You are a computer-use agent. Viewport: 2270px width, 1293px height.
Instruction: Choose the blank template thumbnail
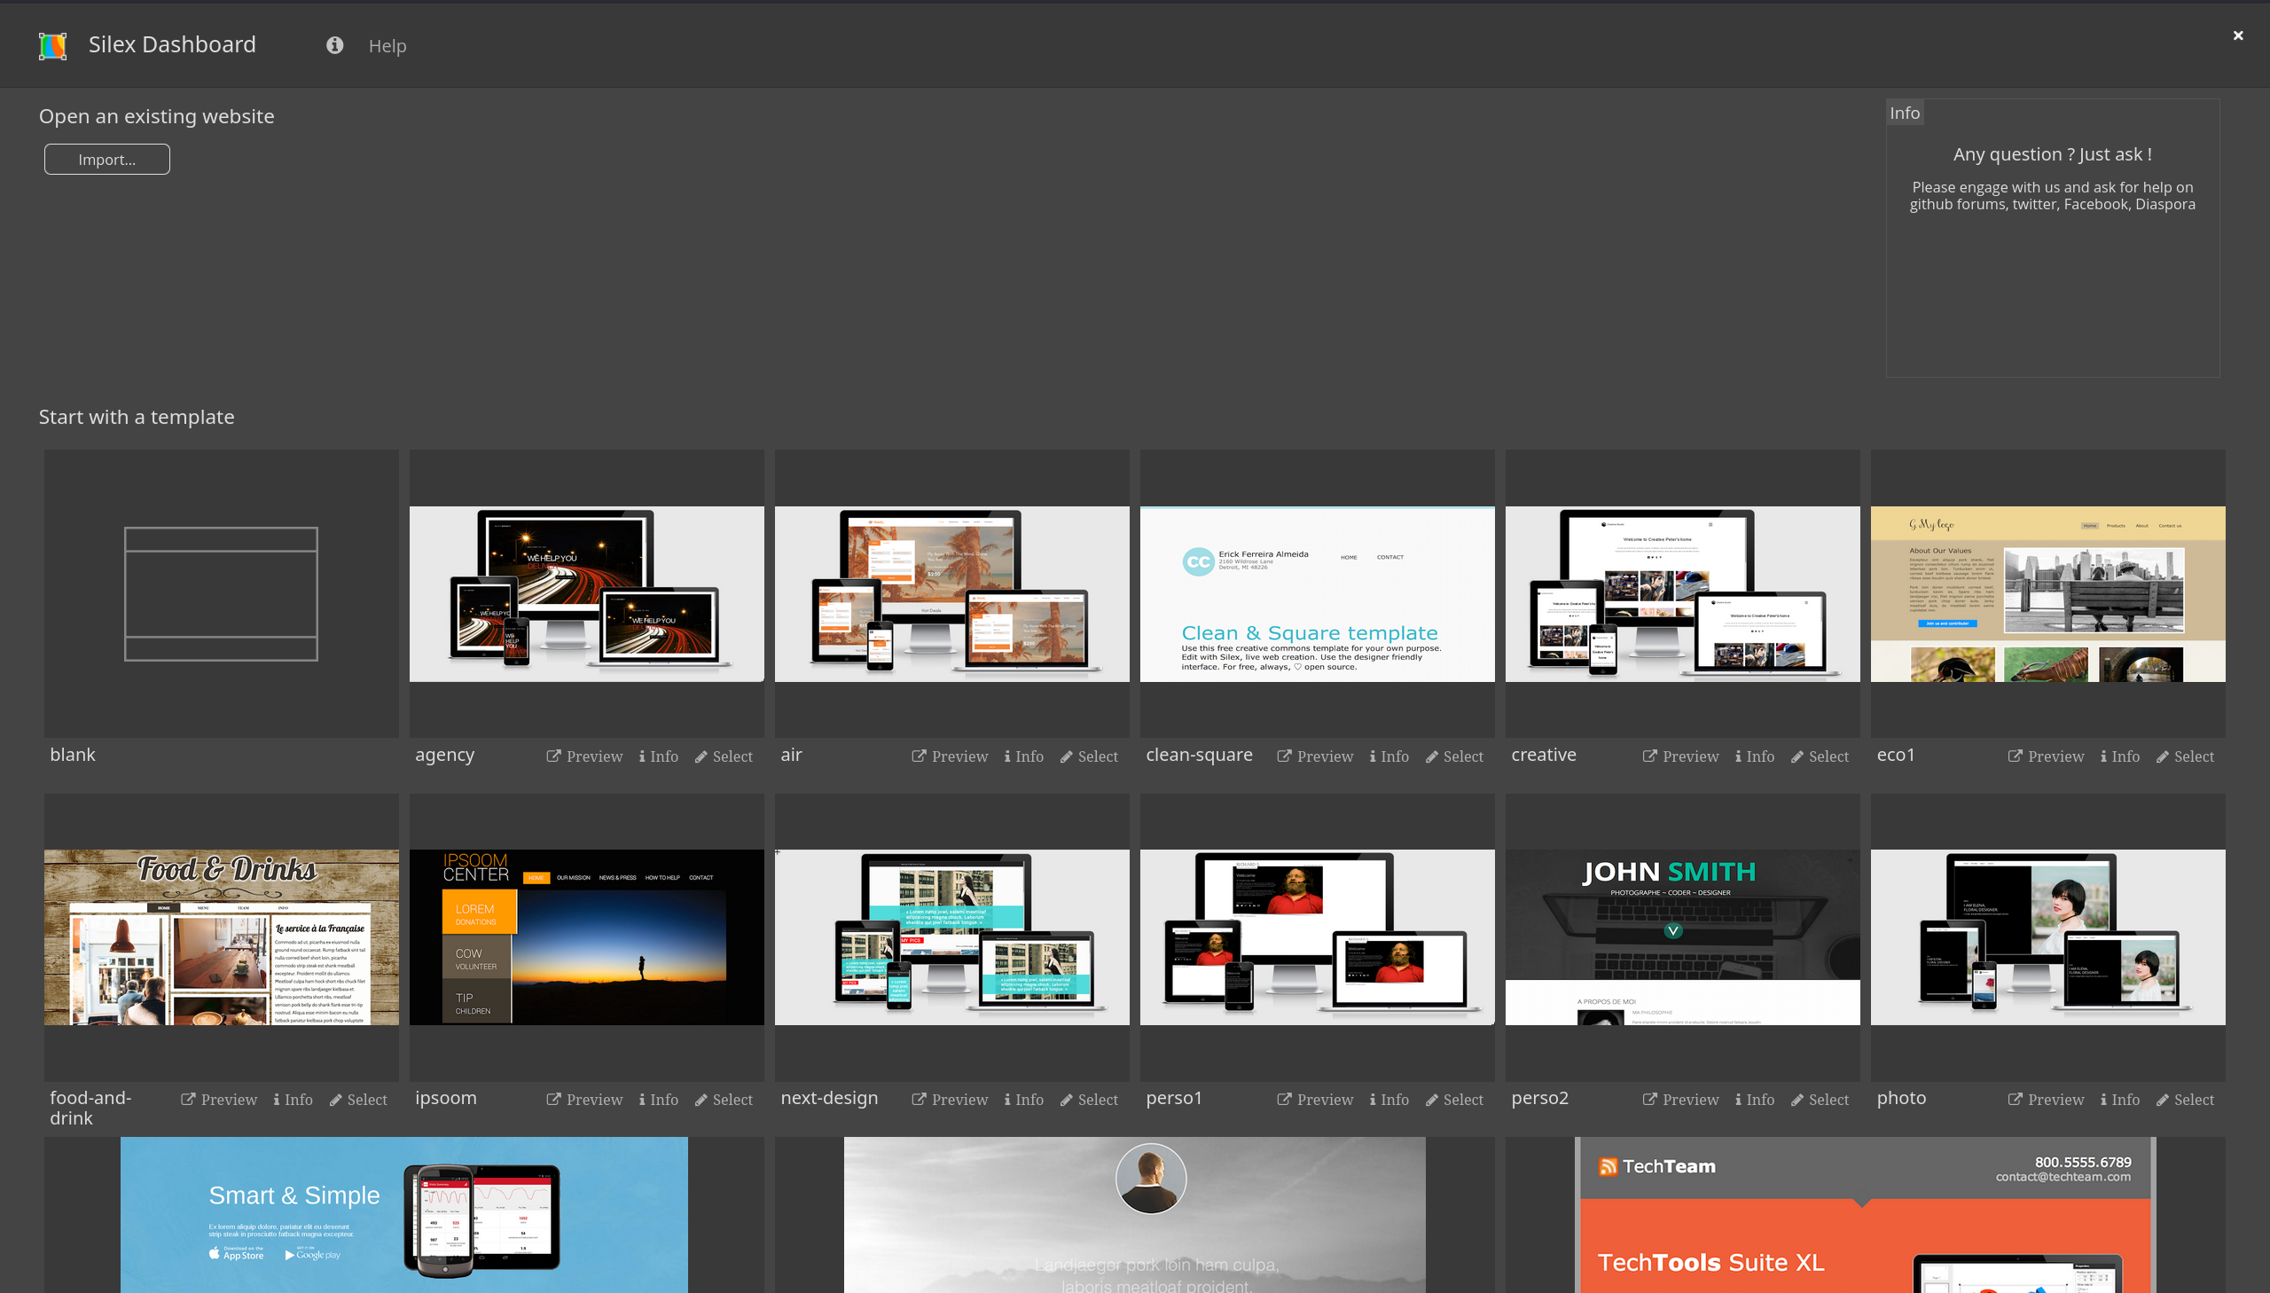(x=221, y=593)
